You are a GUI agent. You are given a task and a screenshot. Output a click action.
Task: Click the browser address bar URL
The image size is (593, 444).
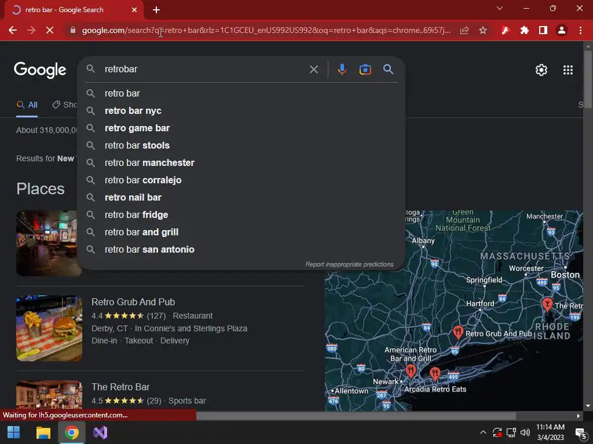point(266,30)
